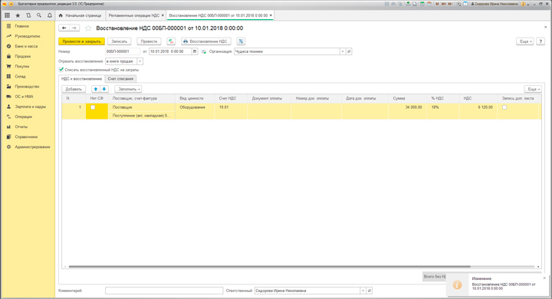The height and width of the screenshot is (299, 552).
Task: Expand Отразить восстановление dropdown
Action: coord(140,61)
